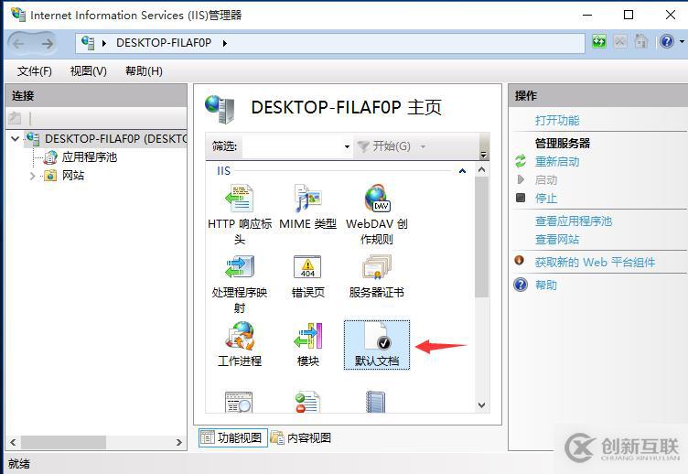Click the connections pane horizontal scrollbar thumb
This screenshot has height=474, width=688.
pyautogui.click(x=63, y=442)
